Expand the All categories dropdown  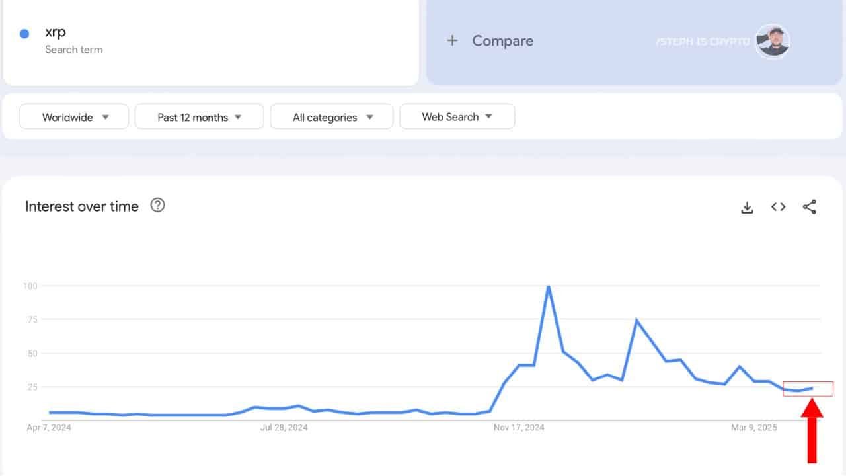pos(332,117)
